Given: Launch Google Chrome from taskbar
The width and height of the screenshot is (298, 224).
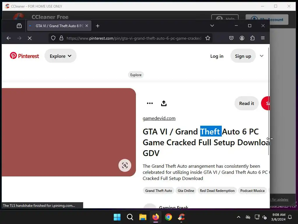Looking at the screenshot, I should (168, 217).
